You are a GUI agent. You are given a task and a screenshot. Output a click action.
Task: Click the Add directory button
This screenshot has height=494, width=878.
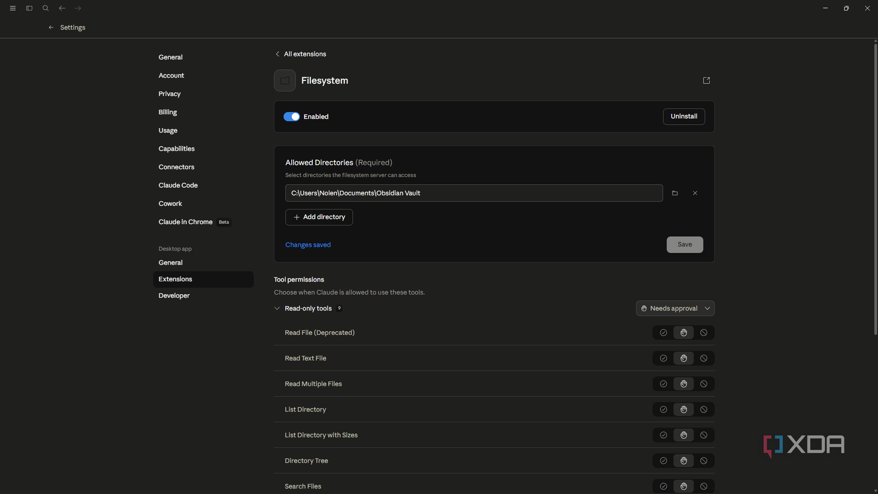point(319,217)
